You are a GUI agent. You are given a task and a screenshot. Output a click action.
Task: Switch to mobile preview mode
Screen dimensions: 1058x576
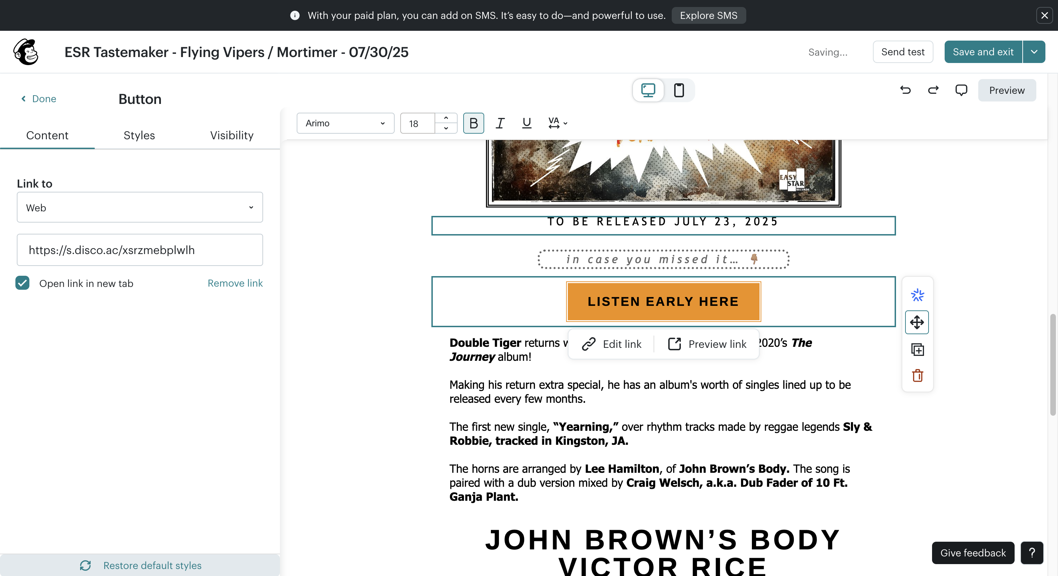tap(679, 90)
